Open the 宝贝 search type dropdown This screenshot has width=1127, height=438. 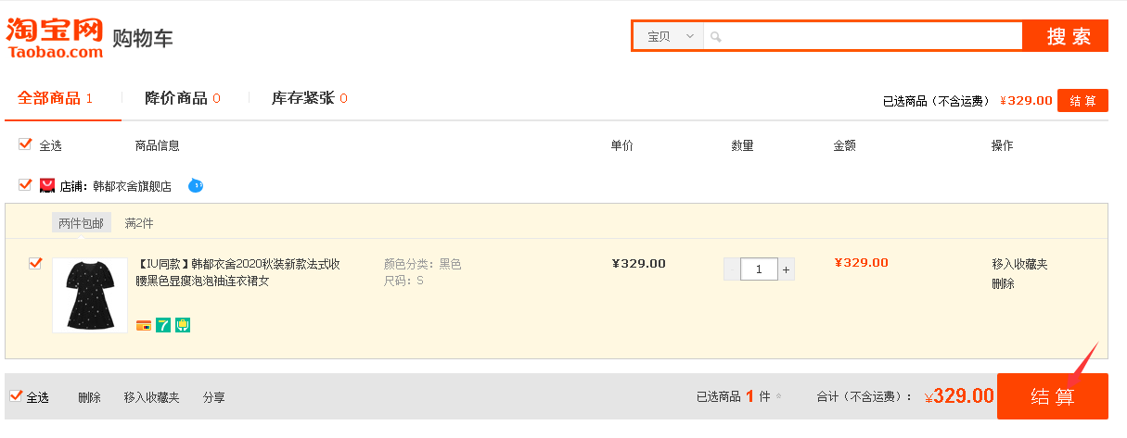[667, 36]
